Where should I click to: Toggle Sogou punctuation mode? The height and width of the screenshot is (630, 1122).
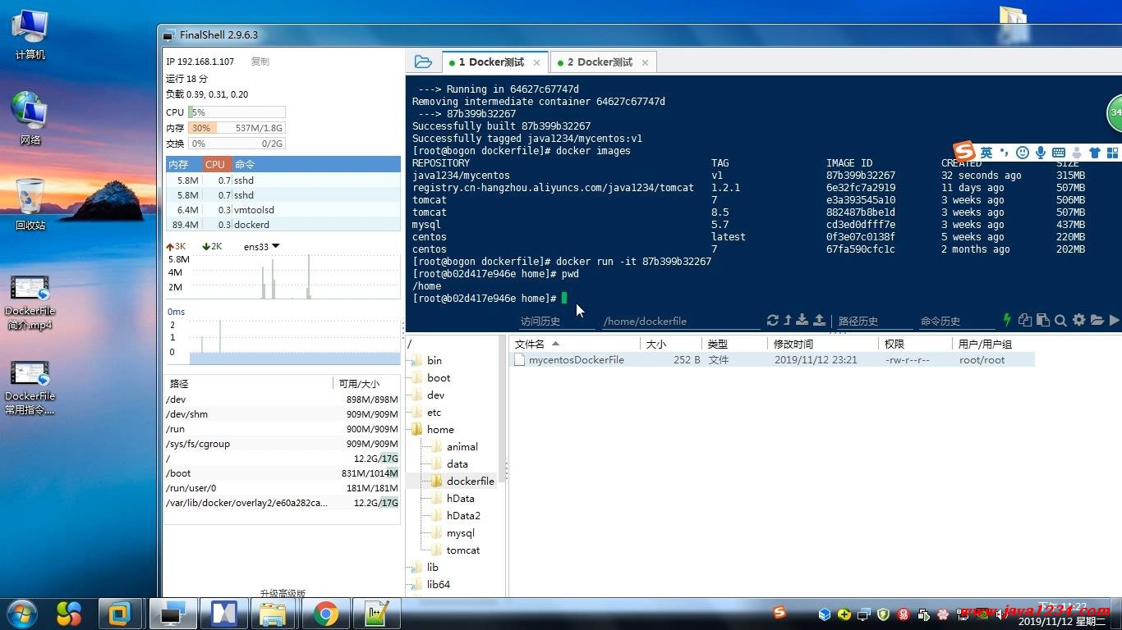(1004, 153)
